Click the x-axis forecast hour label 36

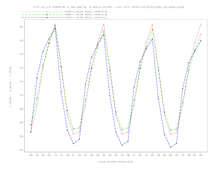click(x=104, y=155)
